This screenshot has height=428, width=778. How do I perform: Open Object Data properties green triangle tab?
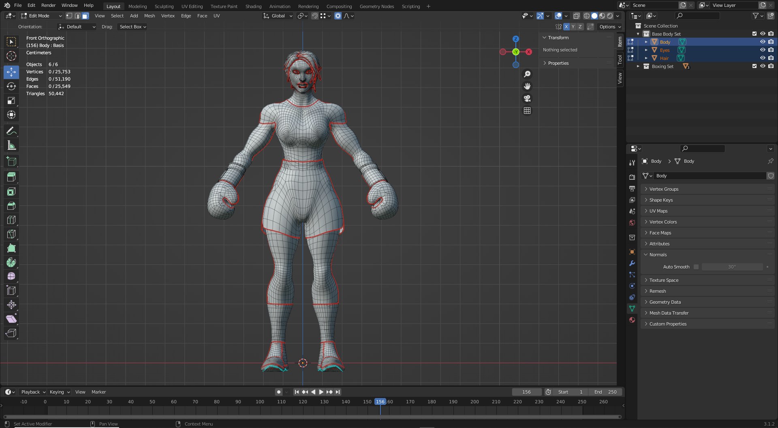632,309
